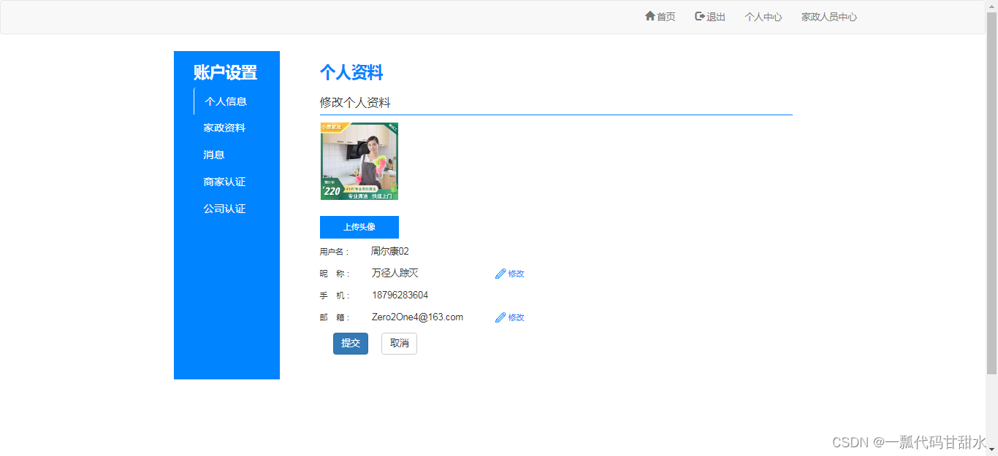Click the page's vertical scrollbar thumb
998x456 pixels.
pyautogui.click(x=991, y=193)
